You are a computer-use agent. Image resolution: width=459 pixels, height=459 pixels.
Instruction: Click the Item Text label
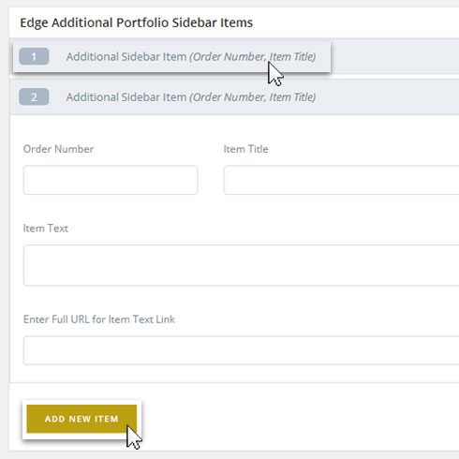[46, 229]
